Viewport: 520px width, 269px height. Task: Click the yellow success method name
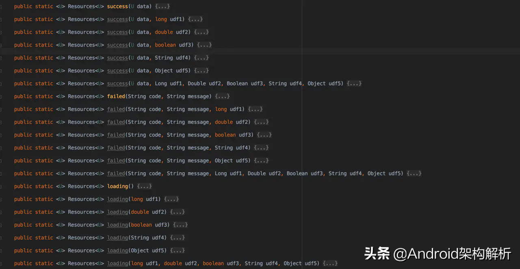click(x=117, y=7)
